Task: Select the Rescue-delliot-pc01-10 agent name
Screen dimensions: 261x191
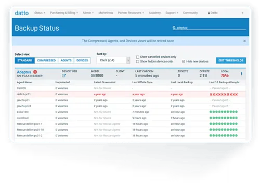Action: click(30, 130)
